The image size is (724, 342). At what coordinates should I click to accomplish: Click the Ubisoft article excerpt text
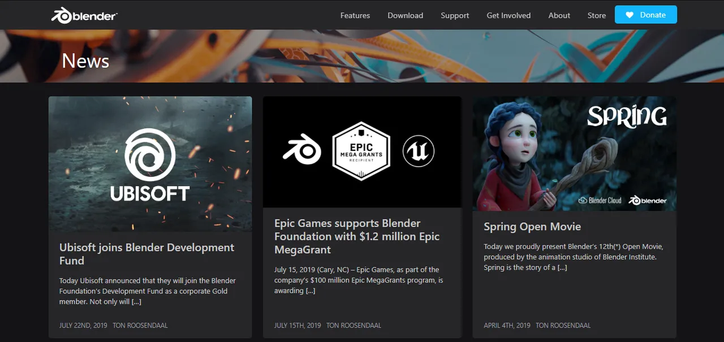[148, 291]
